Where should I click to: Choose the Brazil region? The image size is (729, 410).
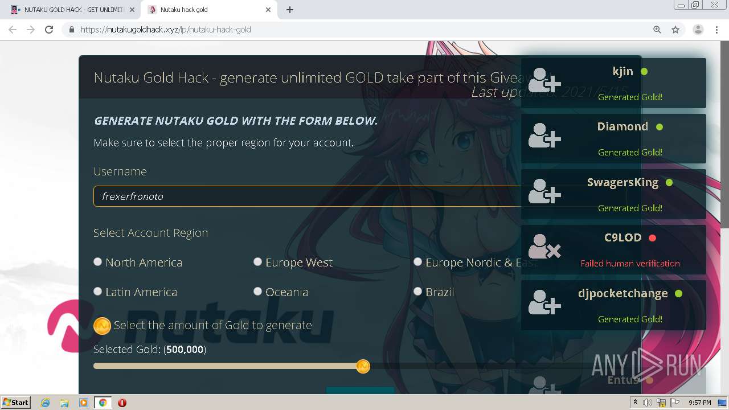click(418, 291)
